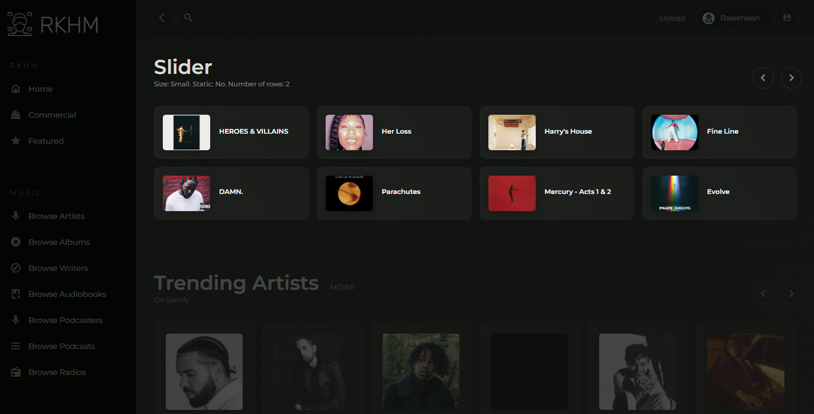The width and height of the screenshot is (814, 414).
Task: Click the Upload button
Action: [672, 18]
